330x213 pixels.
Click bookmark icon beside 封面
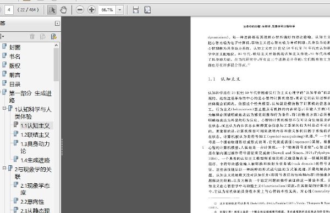(4, 47)
